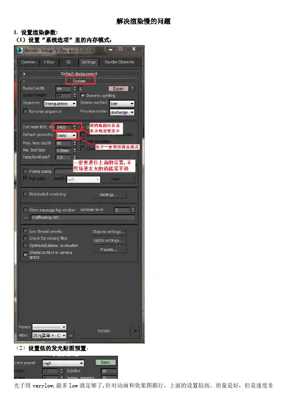287x406 pixels.
Task: Open the Preset dropdown at bottom
Action: [x=49, y=327]
